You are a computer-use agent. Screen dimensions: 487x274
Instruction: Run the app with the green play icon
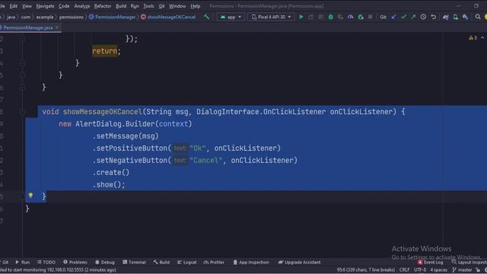(x=301, y=17)
